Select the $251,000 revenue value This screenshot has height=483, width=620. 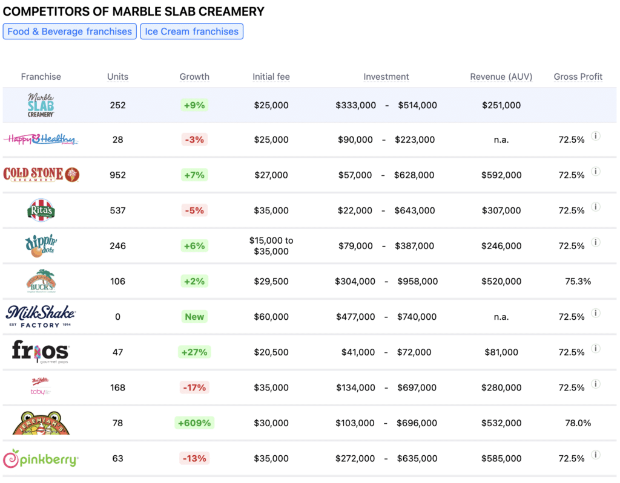(x=501, y=105)
